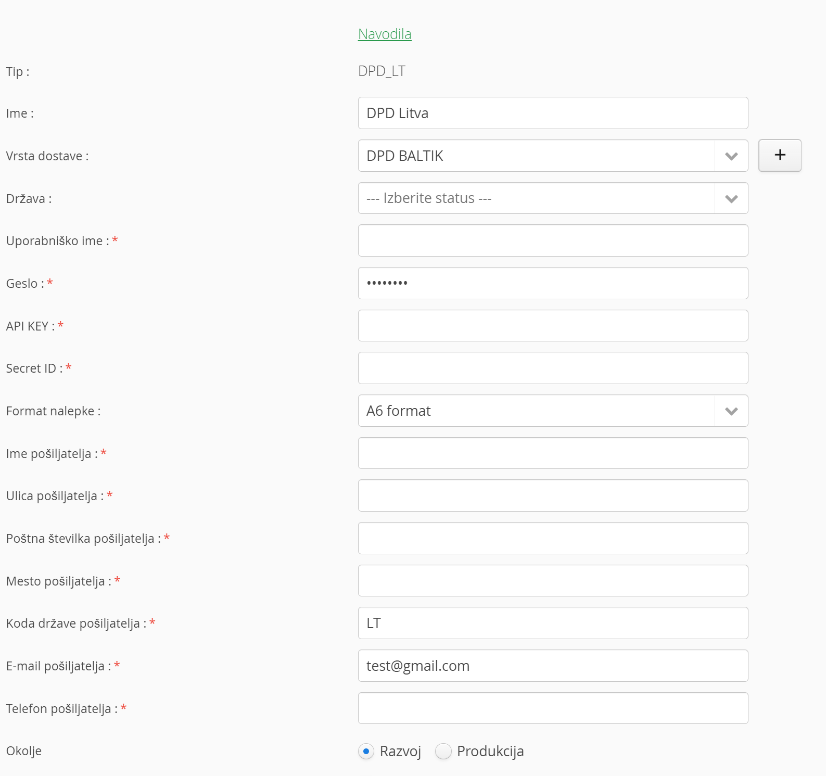826x776 pixels.
Task: Click the Ime field containing DPD Litva
Action: pyautogui.click(x=553, y=113)
